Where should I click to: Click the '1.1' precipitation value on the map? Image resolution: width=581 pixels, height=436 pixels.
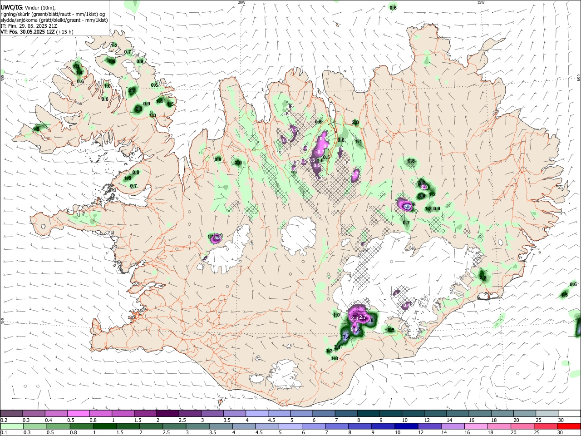pos(359,142)
